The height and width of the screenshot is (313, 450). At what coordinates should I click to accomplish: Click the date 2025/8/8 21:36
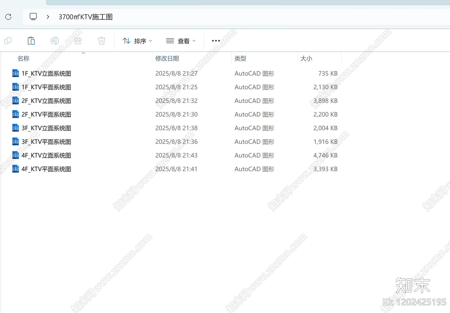(176, 142)
